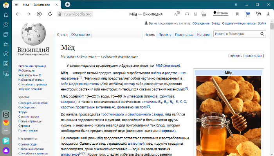
Task: Add page to bookmarks
Action: click(237, 14)
